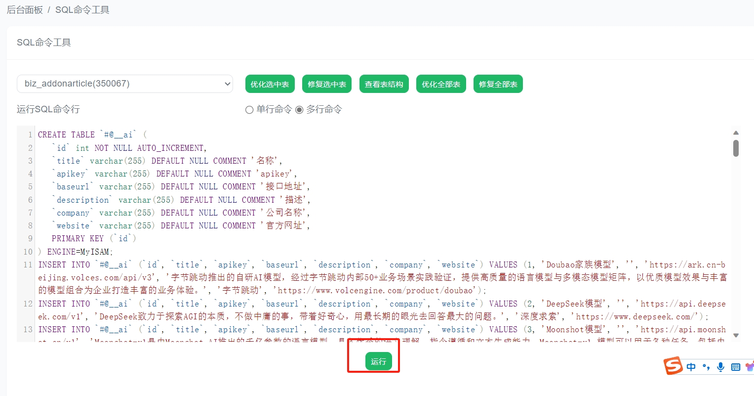Toggle Sogou Chinese/English mode indicator 中

[691, 367]
